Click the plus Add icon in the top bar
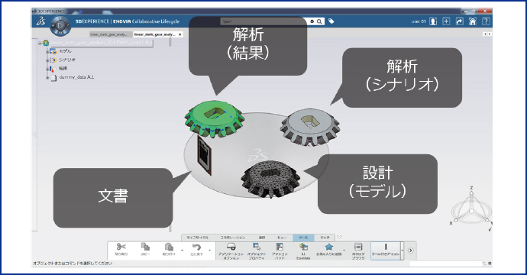The image size is (527, 275). click(446, 21)
